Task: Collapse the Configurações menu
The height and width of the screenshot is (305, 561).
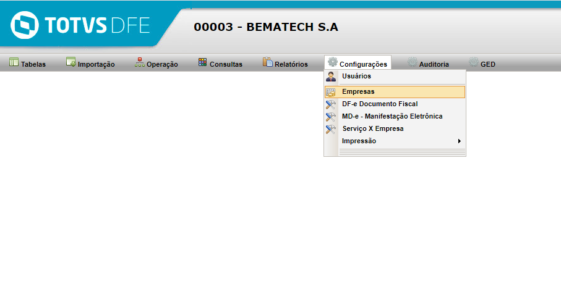Action: (358, 63)
